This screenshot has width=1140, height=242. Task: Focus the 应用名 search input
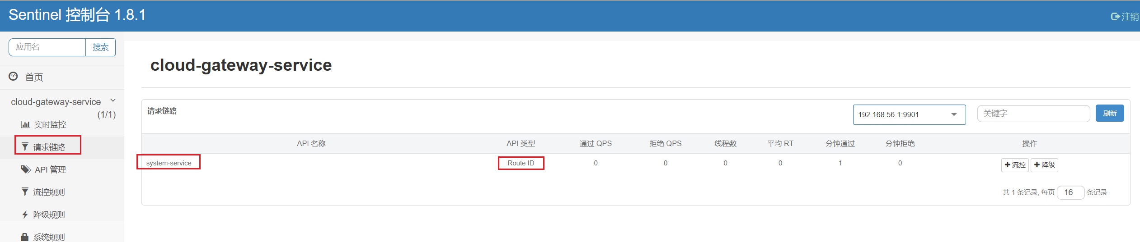47,47
